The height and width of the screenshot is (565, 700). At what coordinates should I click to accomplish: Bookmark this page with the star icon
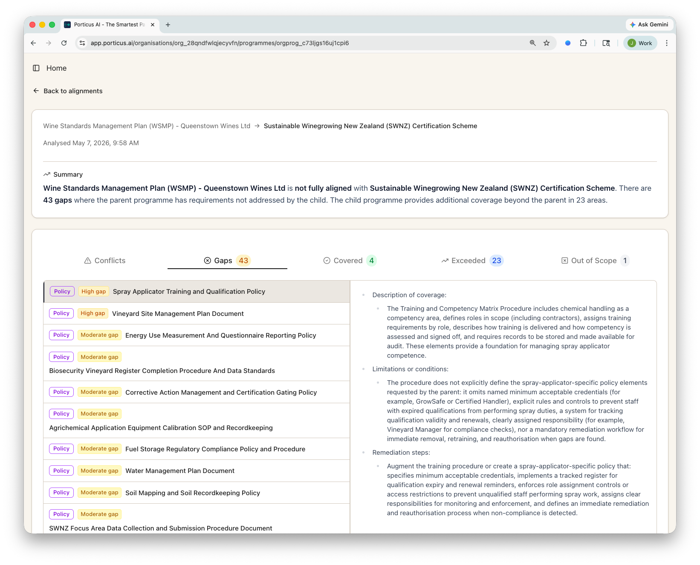[547, 43]
